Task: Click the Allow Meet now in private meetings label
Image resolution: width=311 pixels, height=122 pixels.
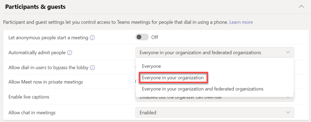Action: pyautogui.click(x=46, y=82)
